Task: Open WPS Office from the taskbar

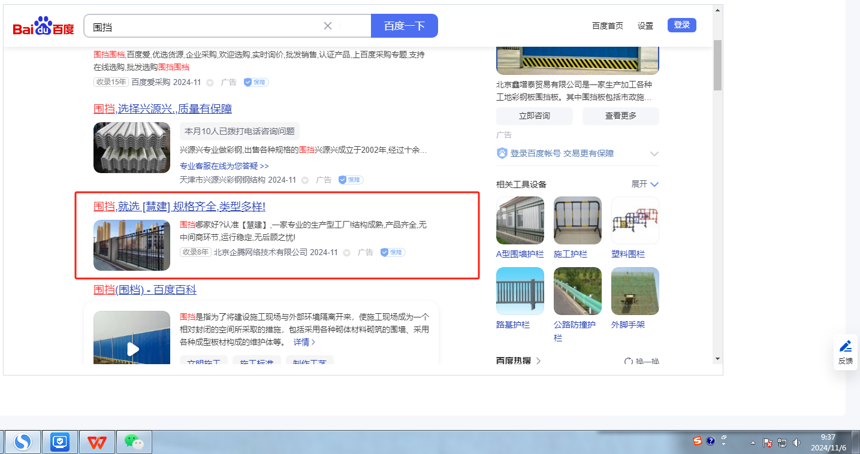Action: tap(97, 443)
